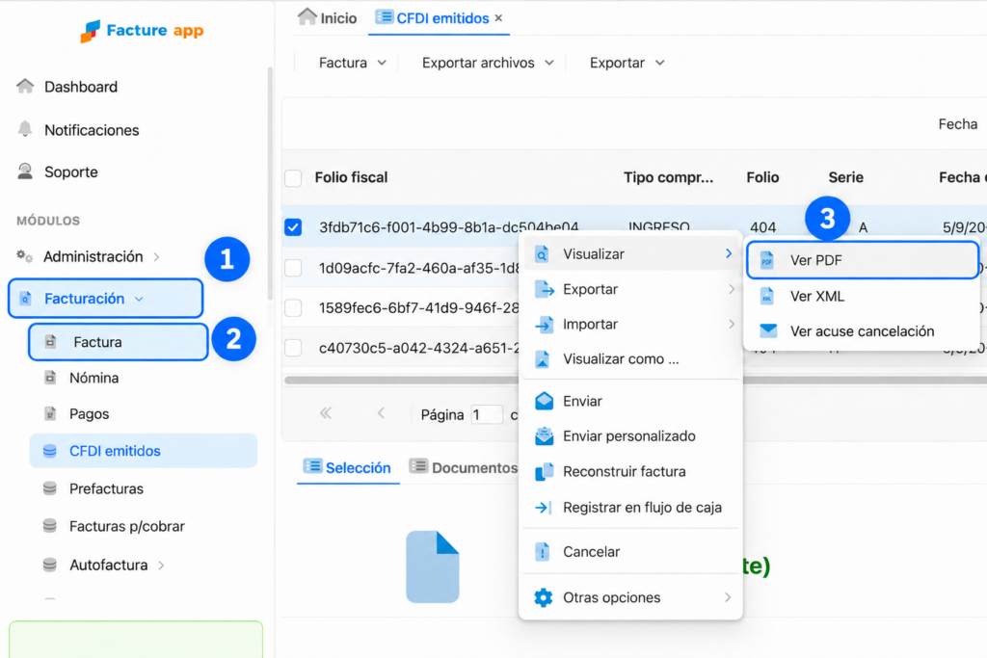Close the CFDI emitidos tab
Image resolution: width=987 pixels, height=658 pixels.
point(498,18)
